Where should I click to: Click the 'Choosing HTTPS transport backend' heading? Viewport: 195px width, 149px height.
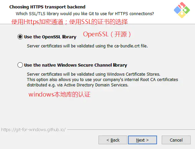[47, 7]
